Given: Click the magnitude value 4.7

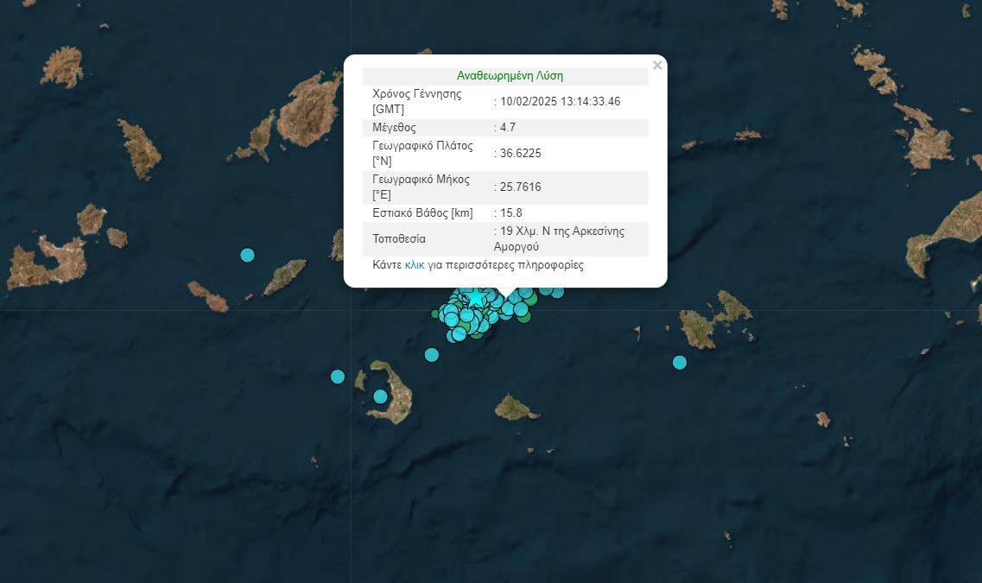Looking at the screenshot, I should pyautogui.click(x=509, y=128).
